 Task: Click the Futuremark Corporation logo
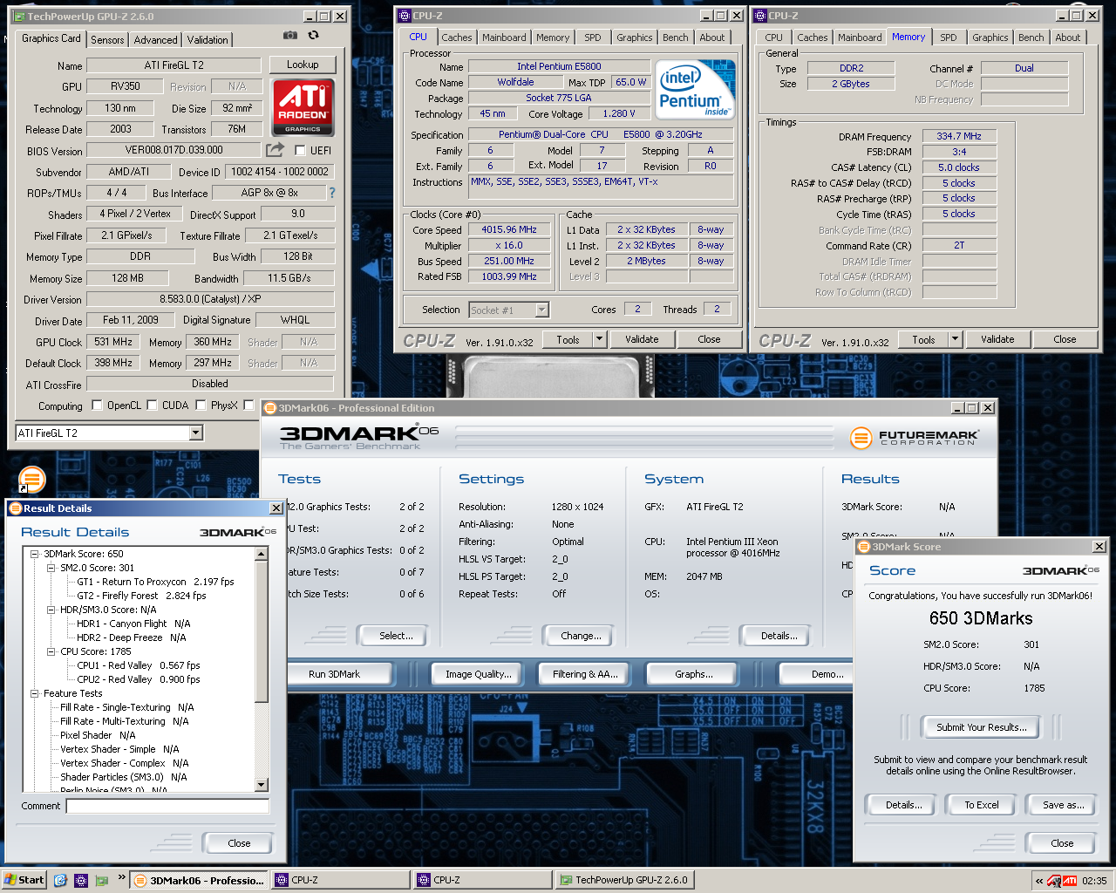click(x=915, y=437)
